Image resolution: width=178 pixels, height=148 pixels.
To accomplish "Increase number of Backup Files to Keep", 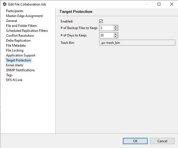I will (116, 27).
